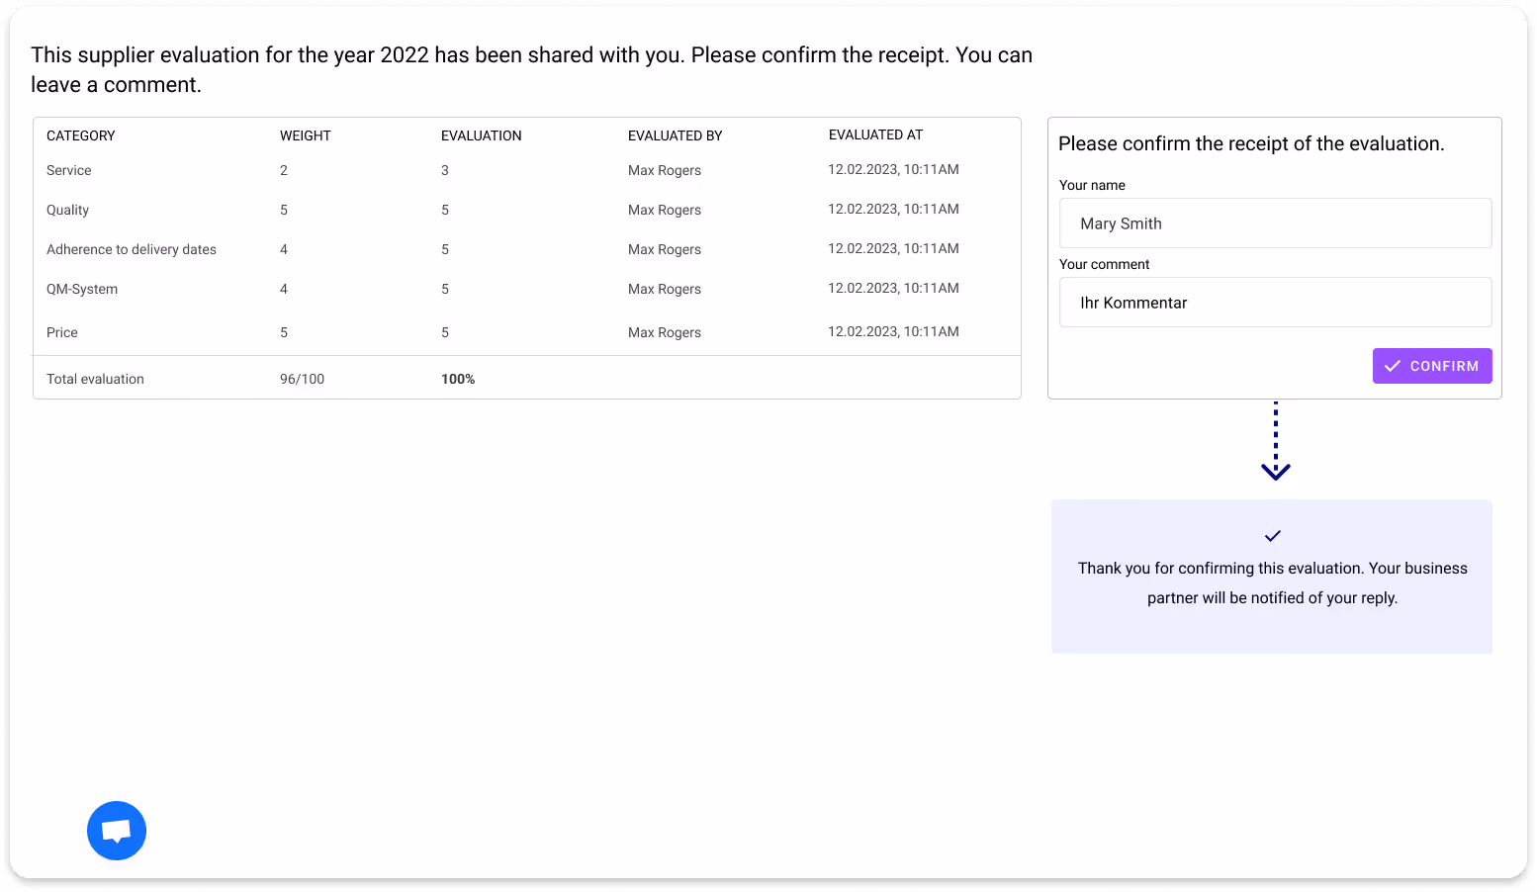The height and width of the screenshot is (892, 1537).
Task: Click the EVALUATION column header
Action: (482, 135)
